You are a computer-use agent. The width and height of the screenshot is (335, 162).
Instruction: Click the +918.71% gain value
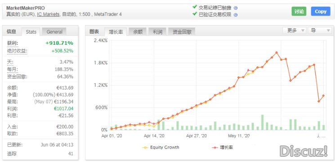click(59, 43)
